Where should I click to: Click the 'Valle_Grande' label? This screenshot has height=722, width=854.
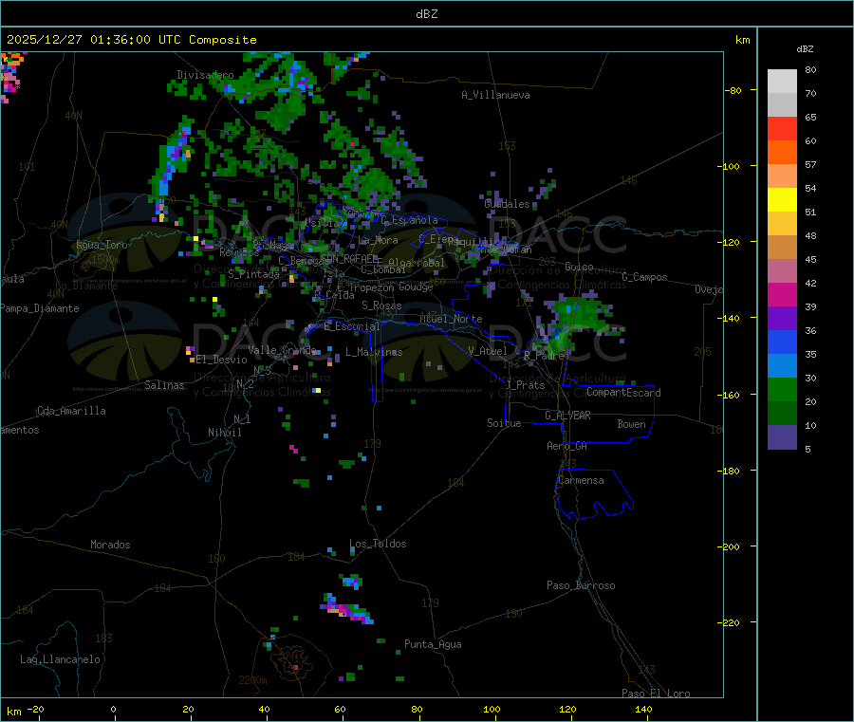click(x=282, y=350)
